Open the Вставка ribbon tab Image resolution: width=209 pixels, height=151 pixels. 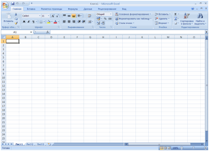click(x=31, y=9)
